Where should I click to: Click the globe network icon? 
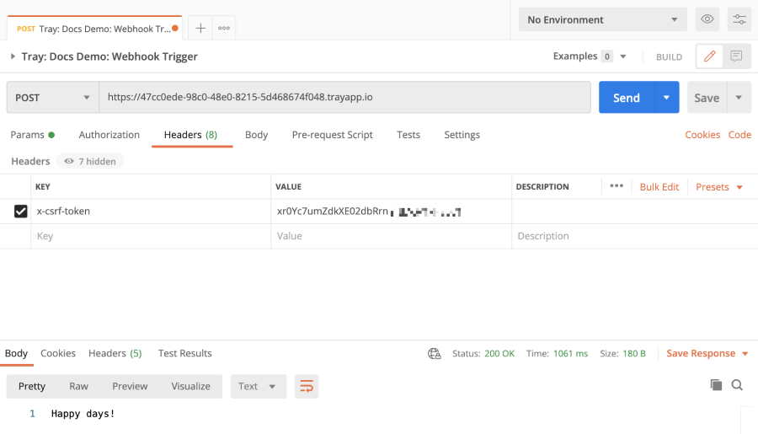[435, 354]
